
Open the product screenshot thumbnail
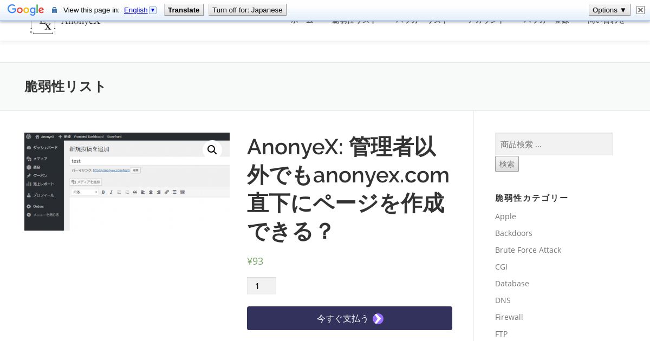[127, 181]
